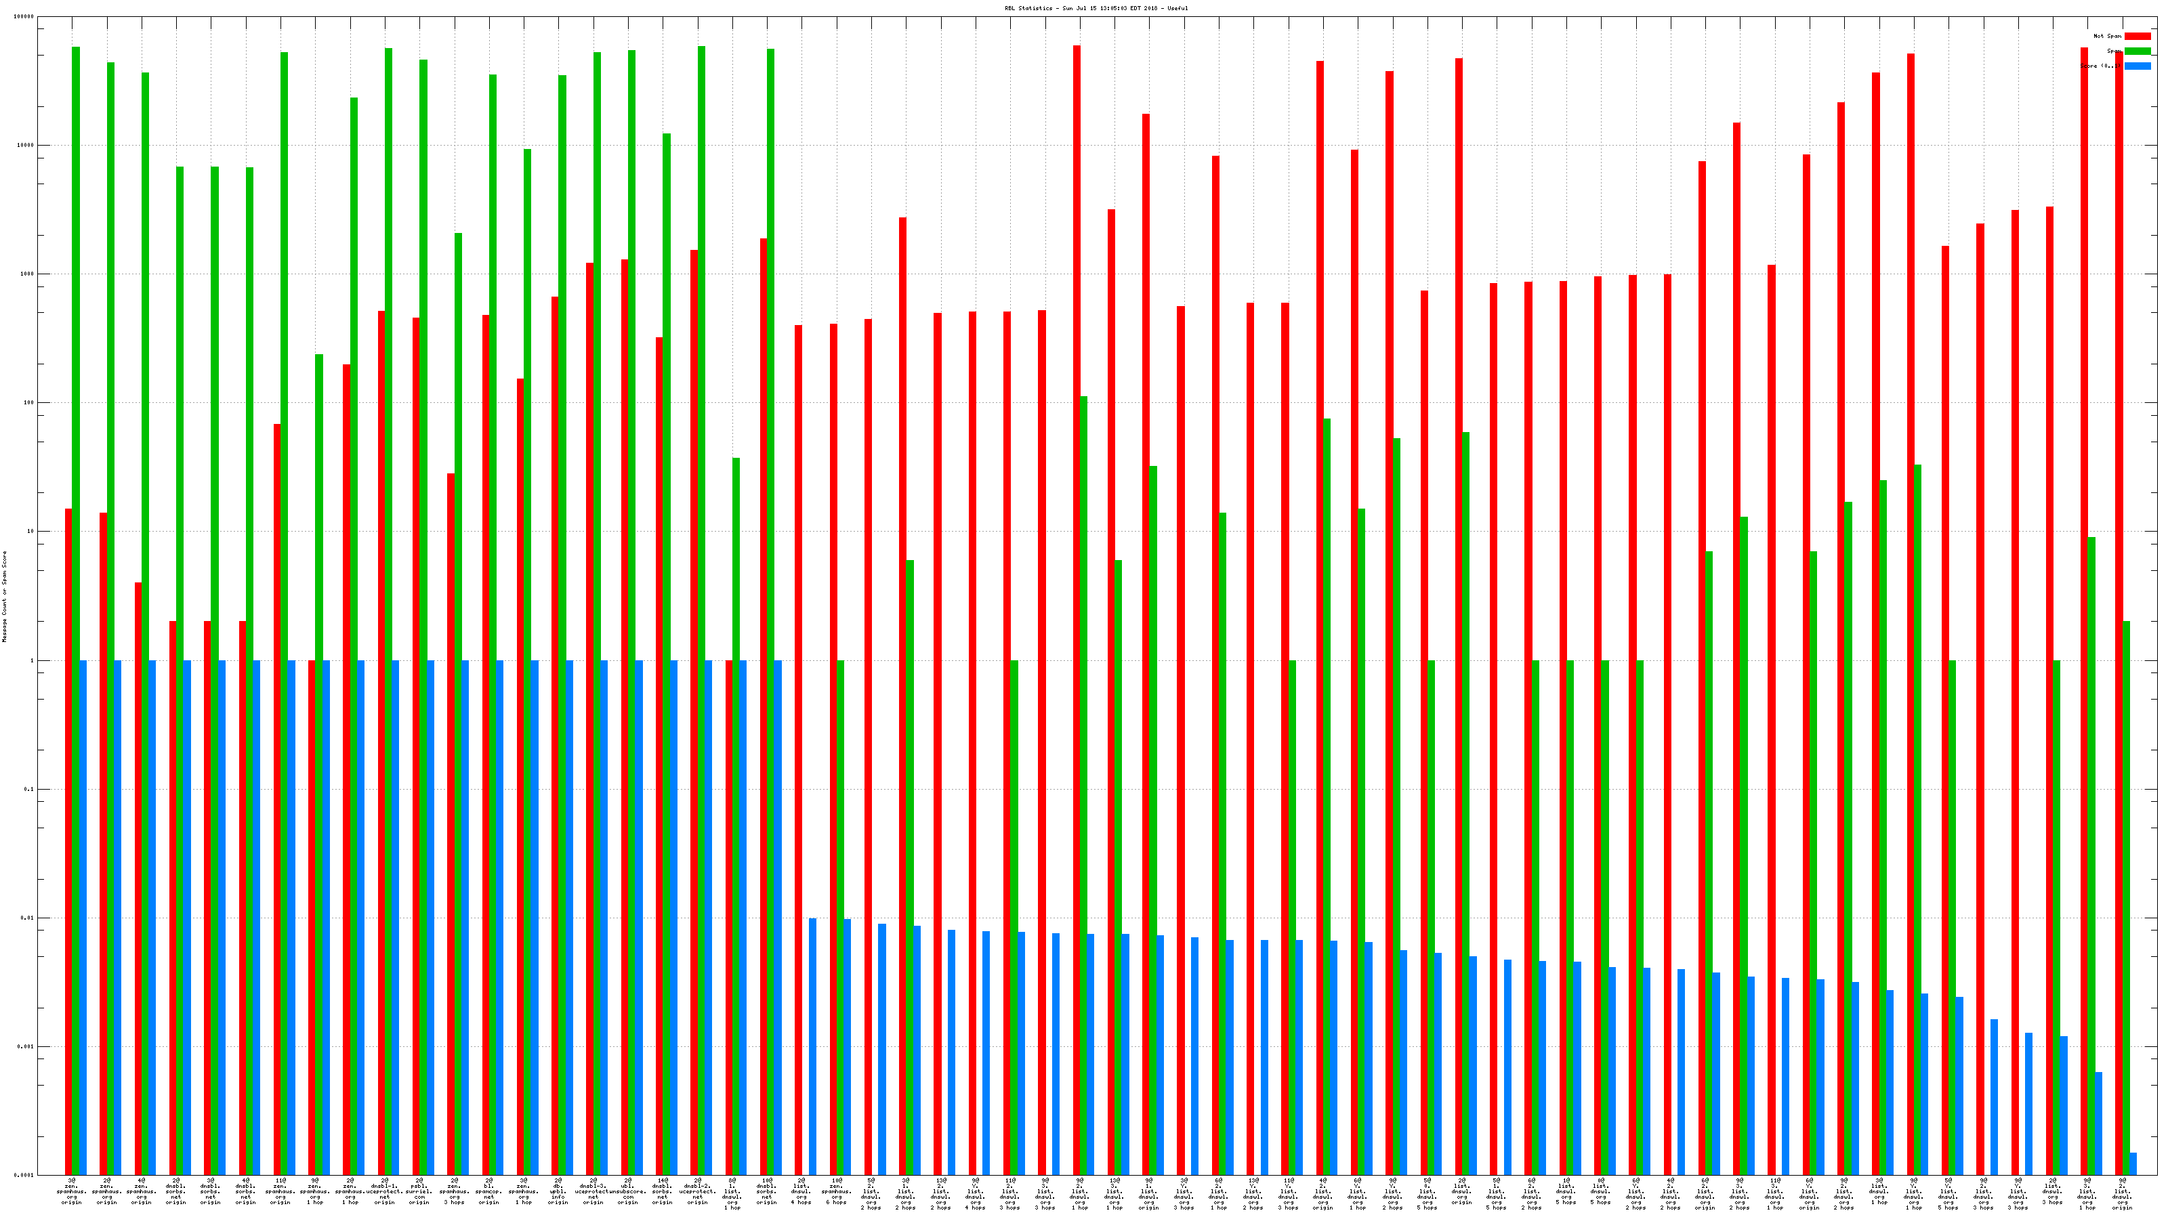Click the dnsbl-1.uceprotect.net origin label

(x=385, y=1191)
